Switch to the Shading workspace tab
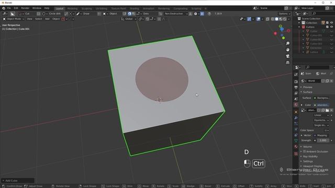Screen dimensions: 335x188 (135, 8)
